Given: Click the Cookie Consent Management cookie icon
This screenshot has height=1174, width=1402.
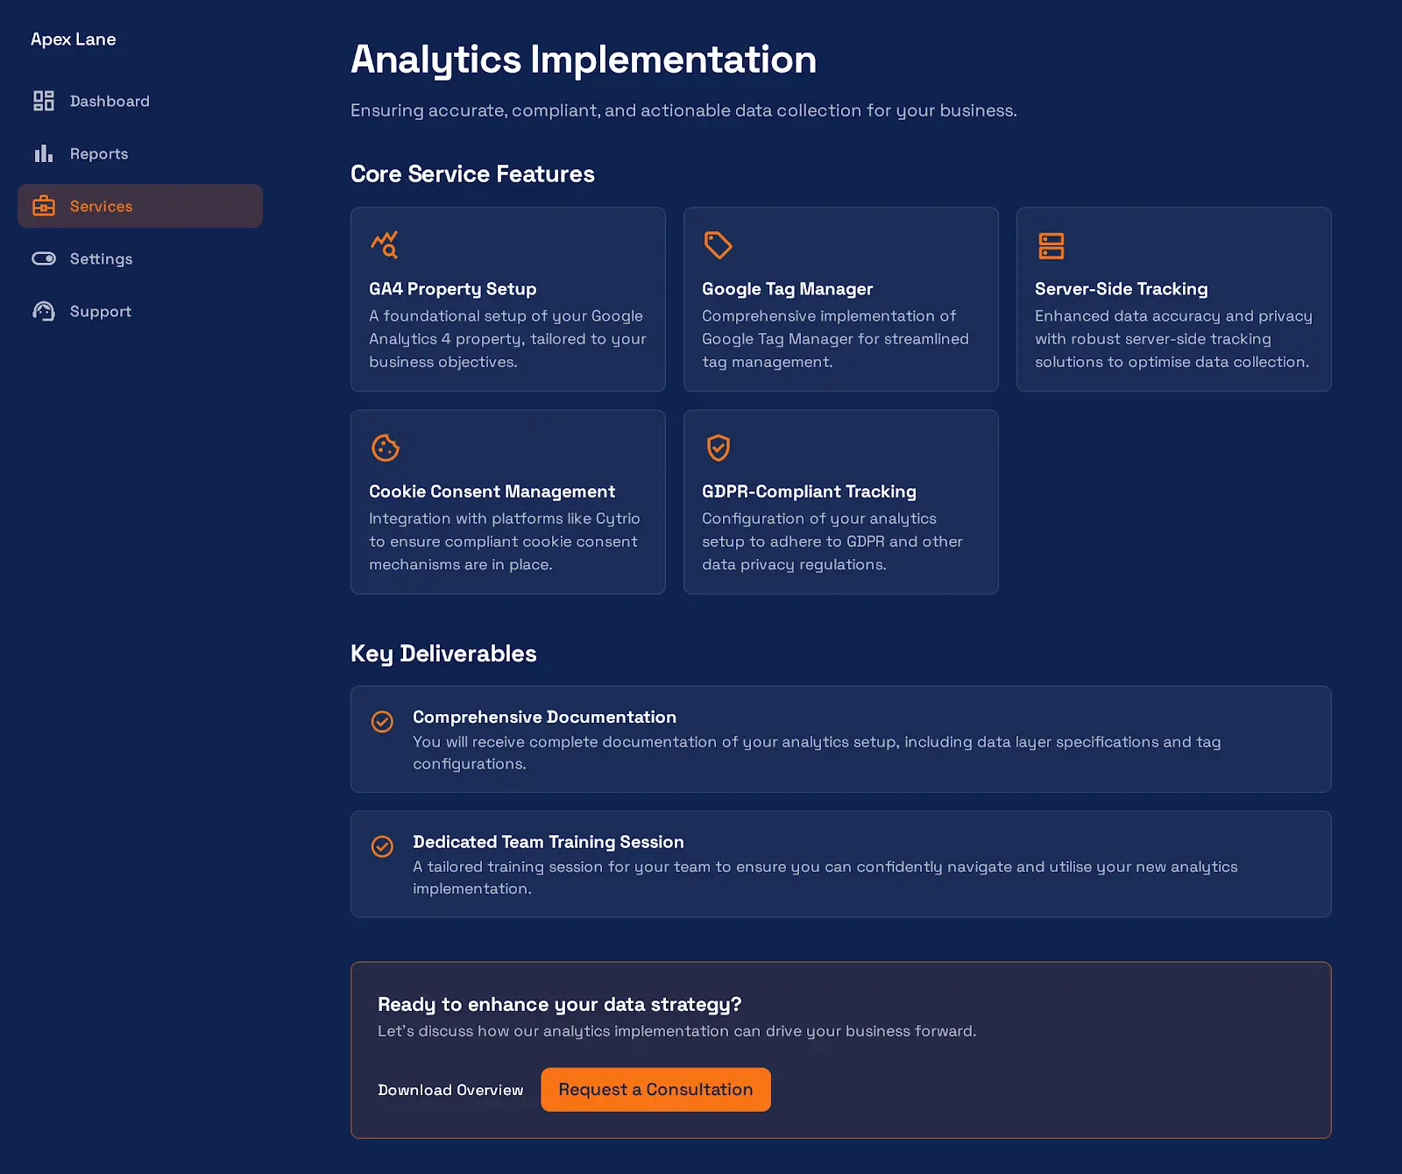Looking at the screenshot, I should (385, 448).
